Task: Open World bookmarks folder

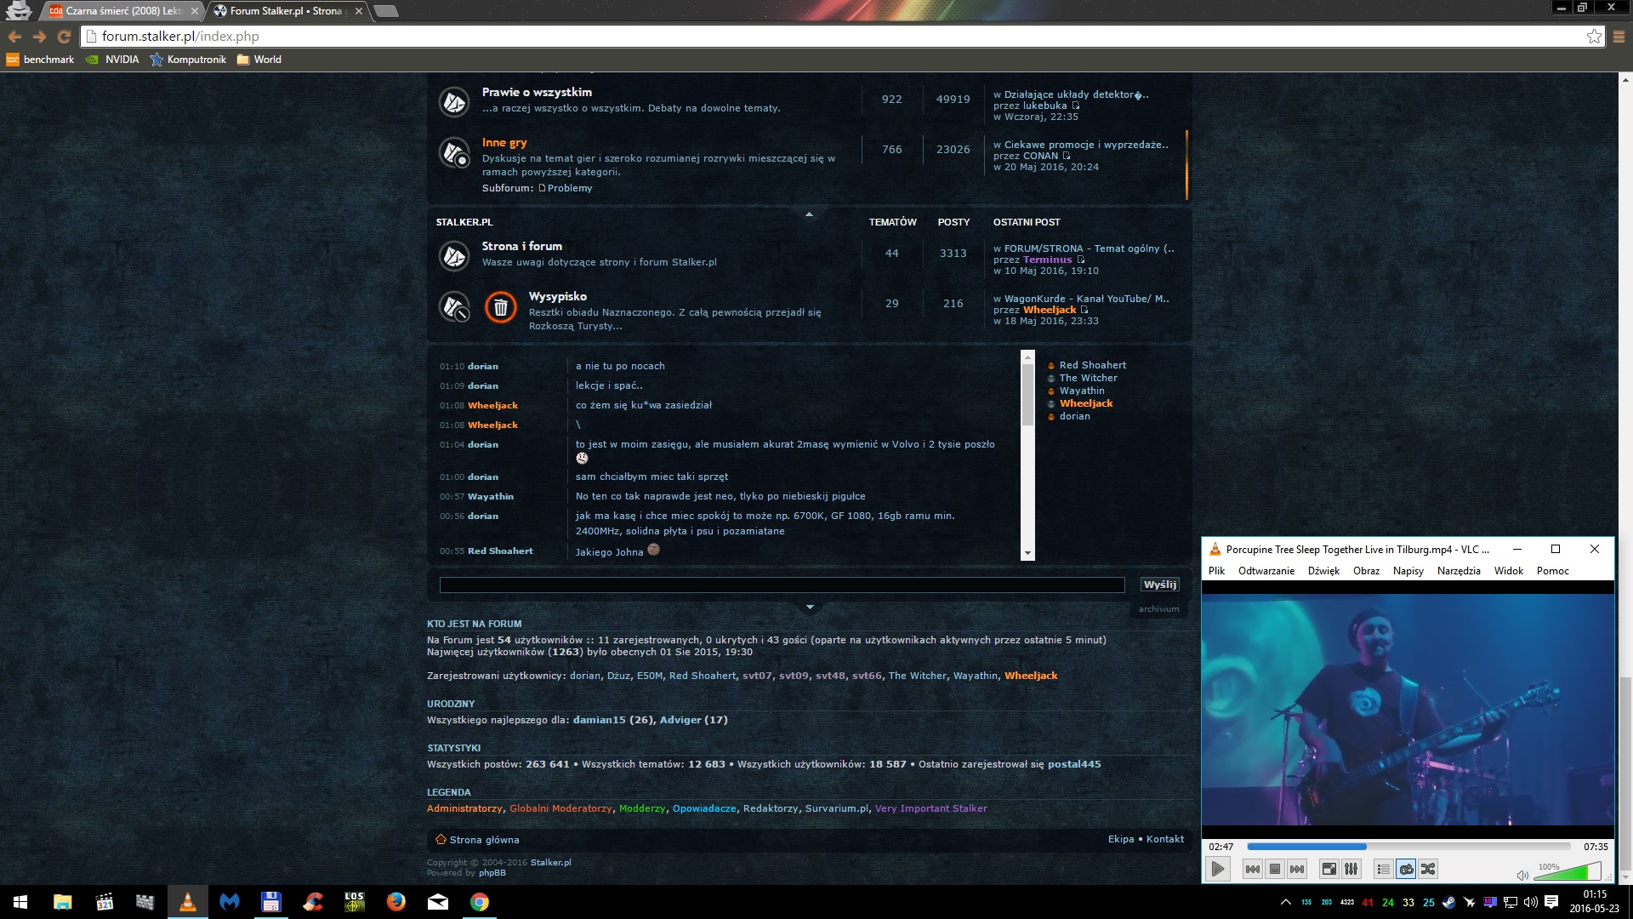Action: click(x=259, y=60)
